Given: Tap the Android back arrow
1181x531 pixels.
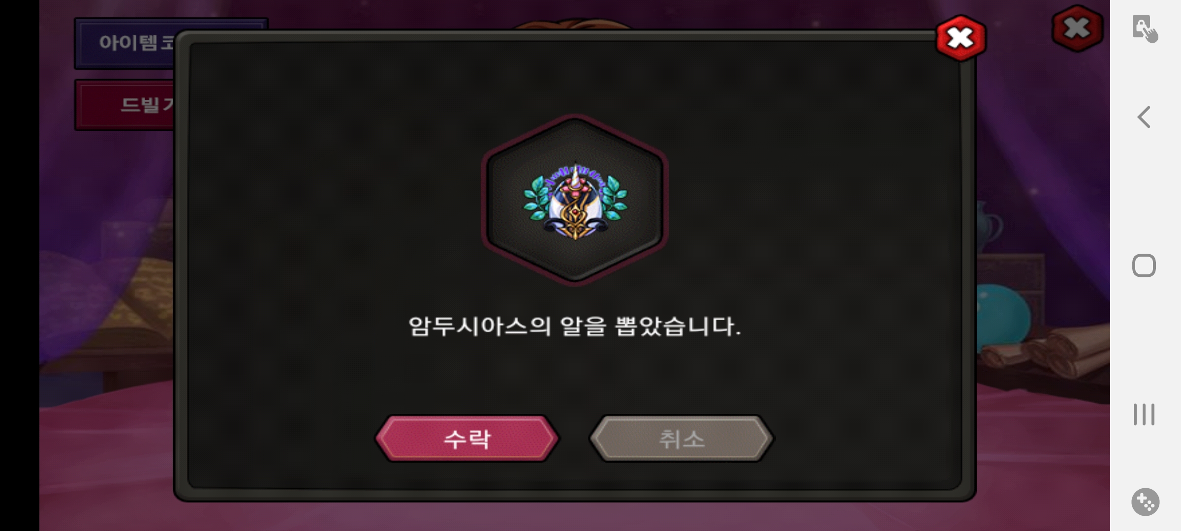Looking at the screenshot, I should [x=1144, y=118].
